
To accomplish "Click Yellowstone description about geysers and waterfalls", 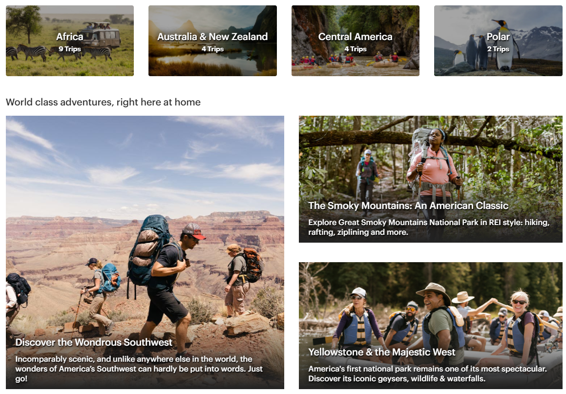I will [427, 374].
